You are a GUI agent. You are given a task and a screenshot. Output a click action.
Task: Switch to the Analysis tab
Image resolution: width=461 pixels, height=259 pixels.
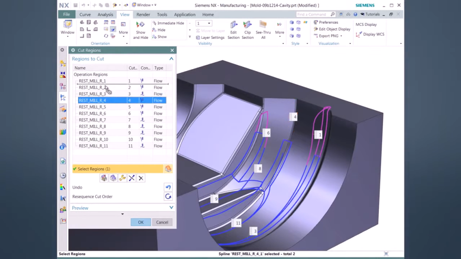105,14
